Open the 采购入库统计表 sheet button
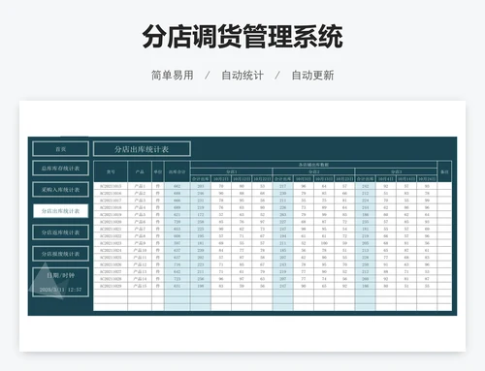The width and height of the screenshot is (485, 371). pyautogui.click(x=60, y=190)
